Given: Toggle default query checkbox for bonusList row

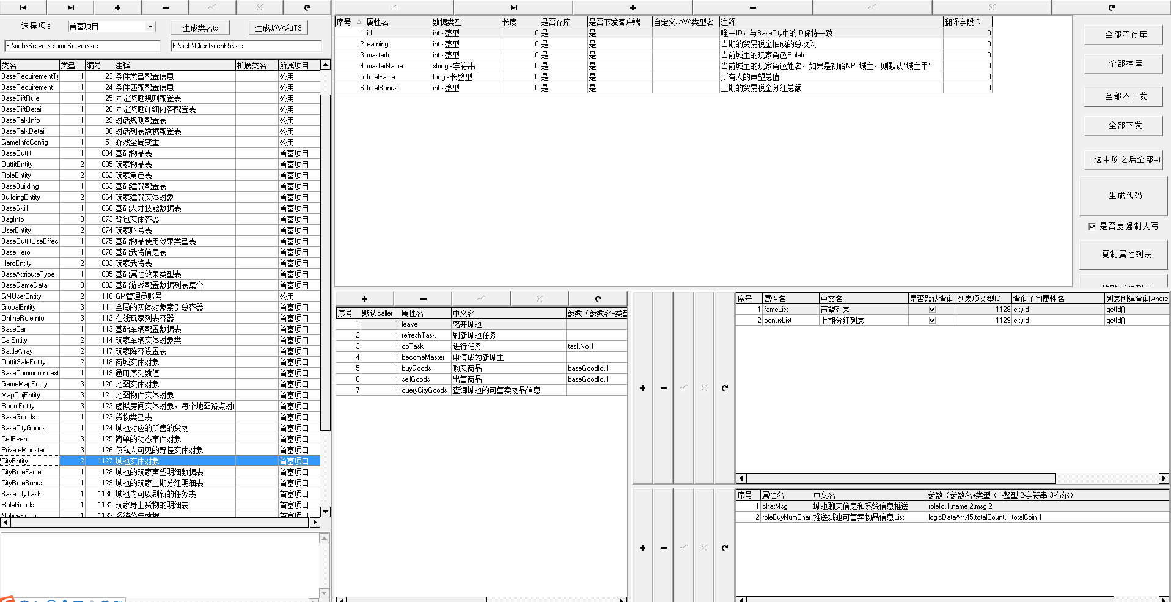Looking at the screenshot, I should pos(932,321).
